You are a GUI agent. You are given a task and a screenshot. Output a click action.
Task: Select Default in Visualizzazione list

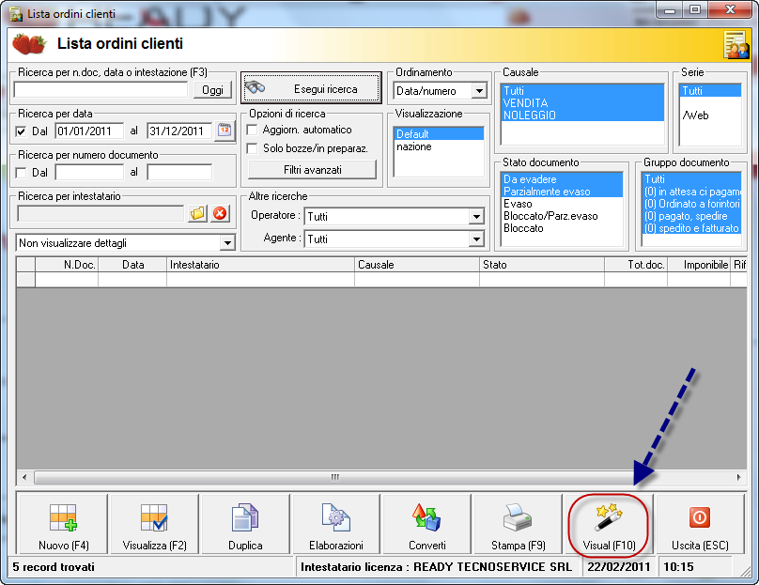tap(439, 134)
